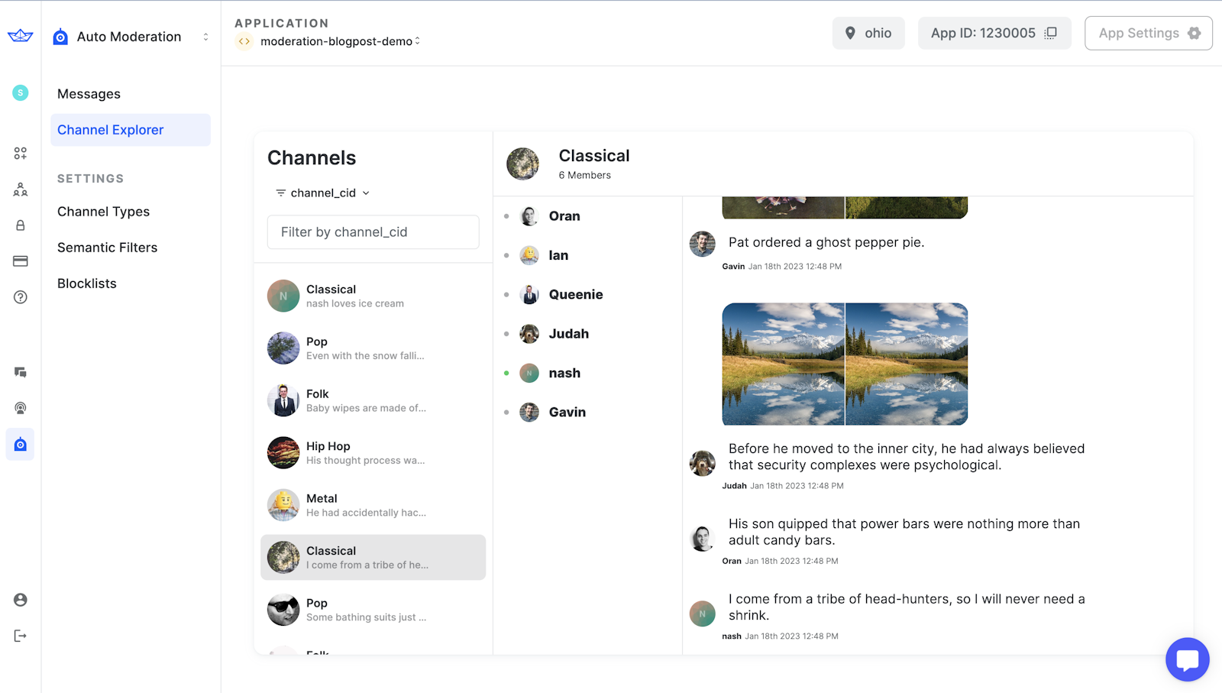Open the chat support bubble
Viewport: 1222px width, 693px height.
(x=1187, y=659)
